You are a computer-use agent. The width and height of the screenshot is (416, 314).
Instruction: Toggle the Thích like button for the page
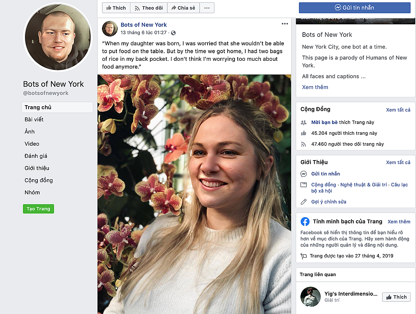pyautogui.click(x=116, y=8)
